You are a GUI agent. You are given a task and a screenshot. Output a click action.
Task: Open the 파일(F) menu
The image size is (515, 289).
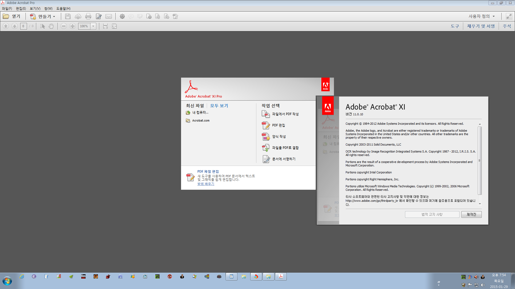pos(7,9)
